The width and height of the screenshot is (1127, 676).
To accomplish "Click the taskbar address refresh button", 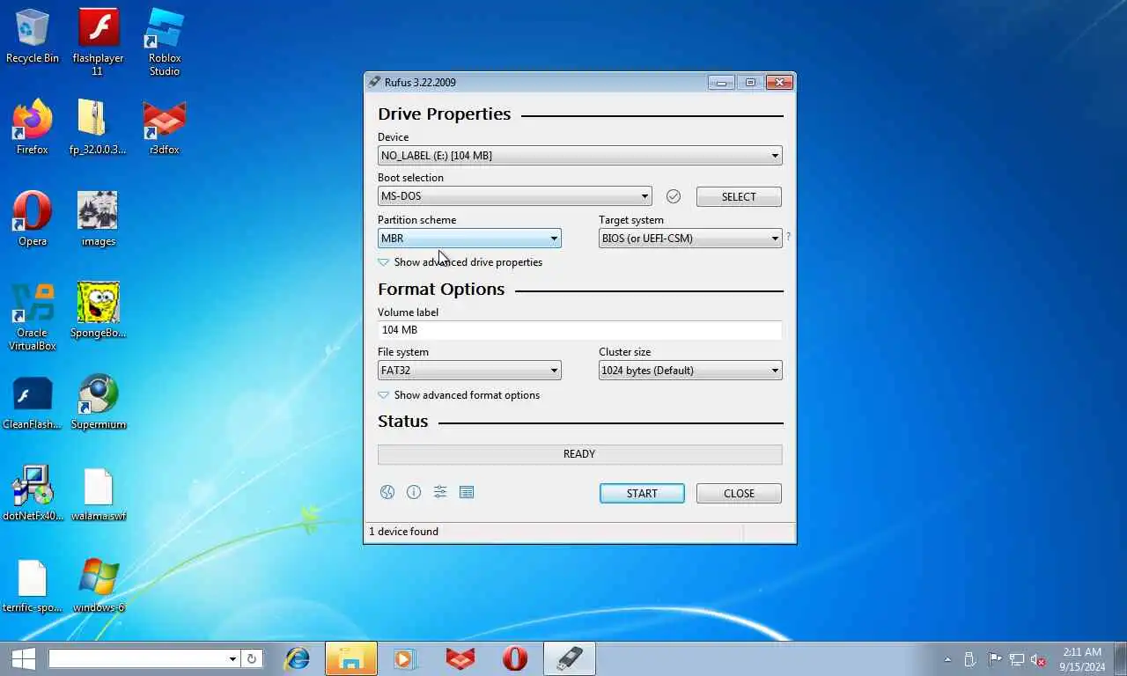I will (251, 658).
